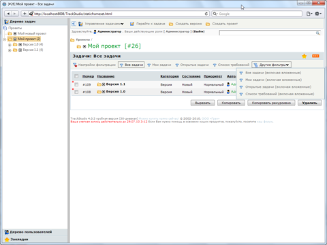This screenshot has height=245, width=327.
Task: Select 'Все задачи (включая вложенные)' filter menu item
Action: (x=273, y=73)
